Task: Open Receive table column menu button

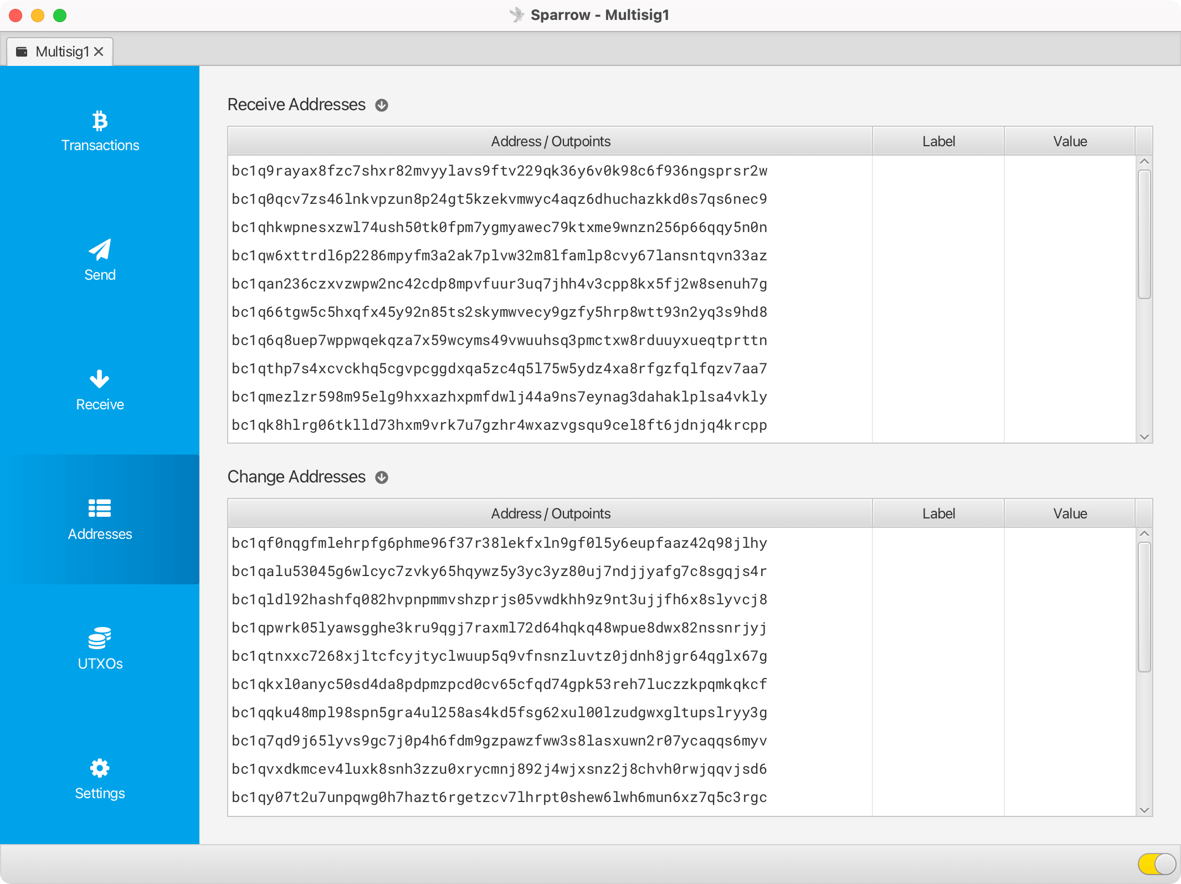Action: pyautogui.click(x=1144, y=141)
